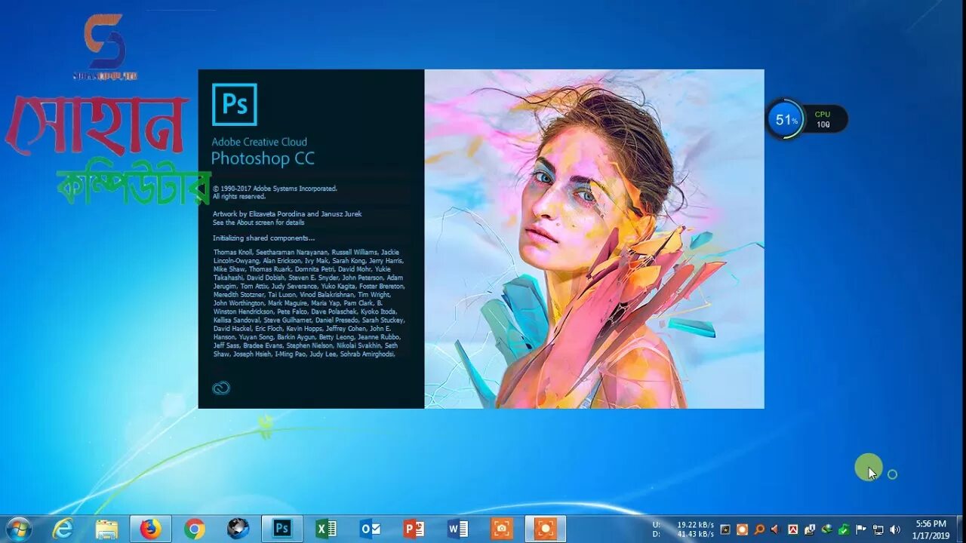Click 'See the About screen for details' text

pyautogui.click(x=258, y=222)
